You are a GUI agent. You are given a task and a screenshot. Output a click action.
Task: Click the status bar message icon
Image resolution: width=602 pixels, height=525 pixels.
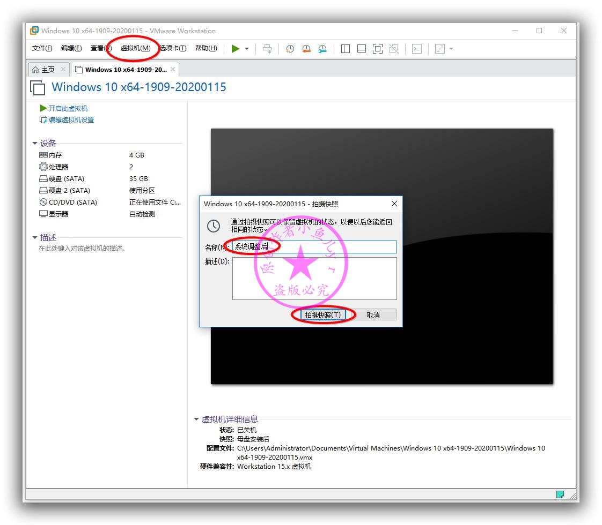560,494
